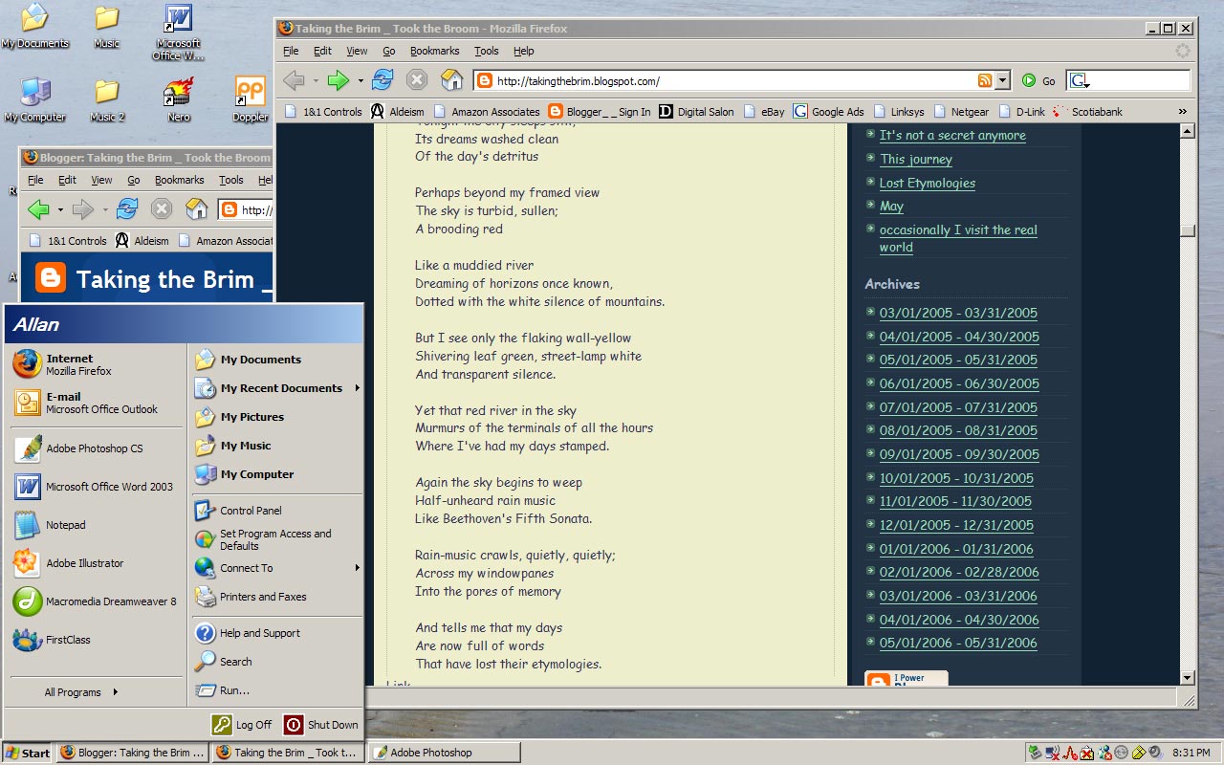Open the address bar URL history dropdown
The height and width of the screenshot is (765, 1224).
pos(1002,81)
